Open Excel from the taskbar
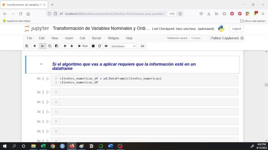This screenshot has height=150, width=268. coord(43,146)
